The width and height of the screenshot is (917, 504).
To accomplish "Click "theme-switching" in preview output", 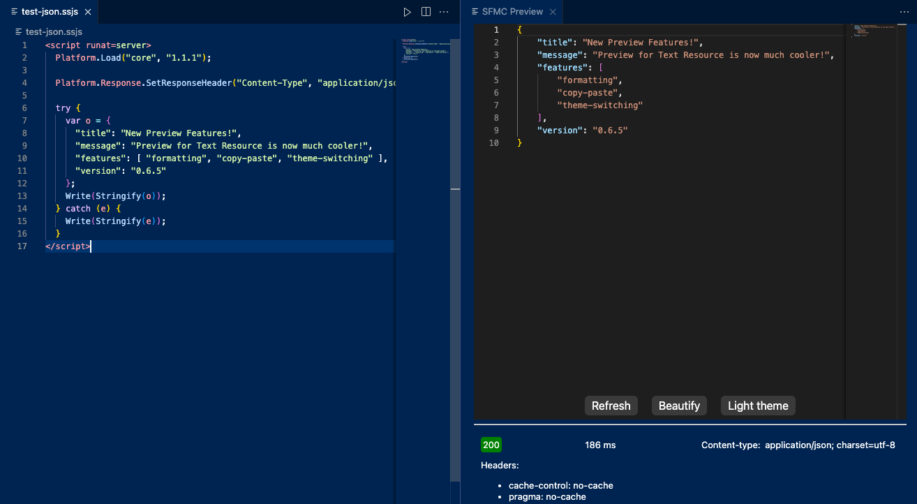I will click(599, 105).
